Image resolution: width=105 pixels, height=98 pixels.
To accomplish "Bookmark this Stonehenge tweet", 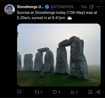I will 90,92.
